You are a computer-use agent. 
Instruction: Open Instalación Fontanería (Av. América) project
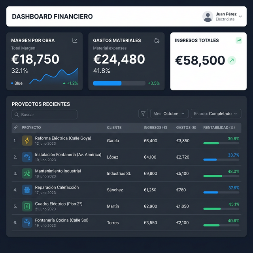(x=68, y=155)
